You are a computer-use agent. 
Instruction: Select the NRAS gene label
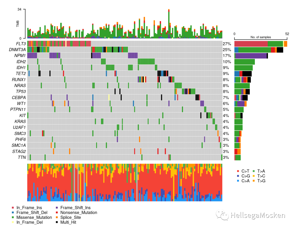pyautogui.click(x=20, y=85)
